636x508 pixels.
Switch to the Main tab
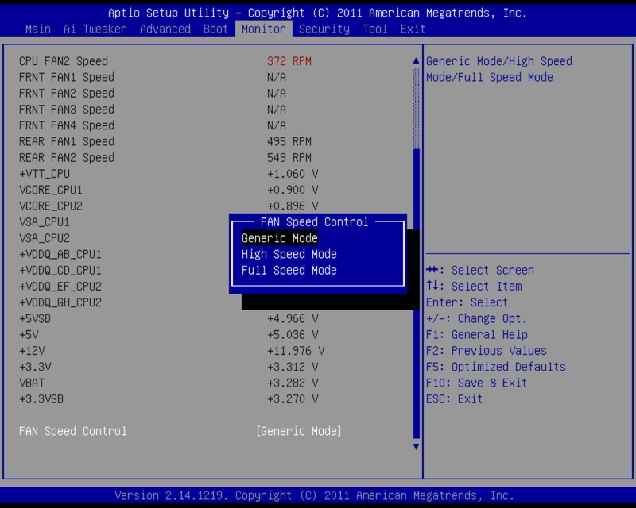pyautogui.click(x=38, y=29)
